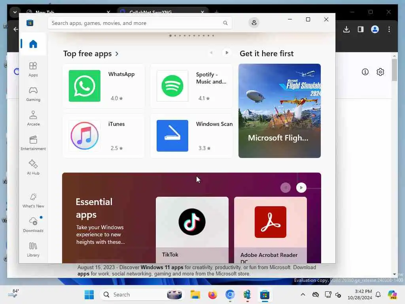Open the Microsoft Flight Simulator card
Viewport: 405px width, 304px height.
click(x=280, y=111)
